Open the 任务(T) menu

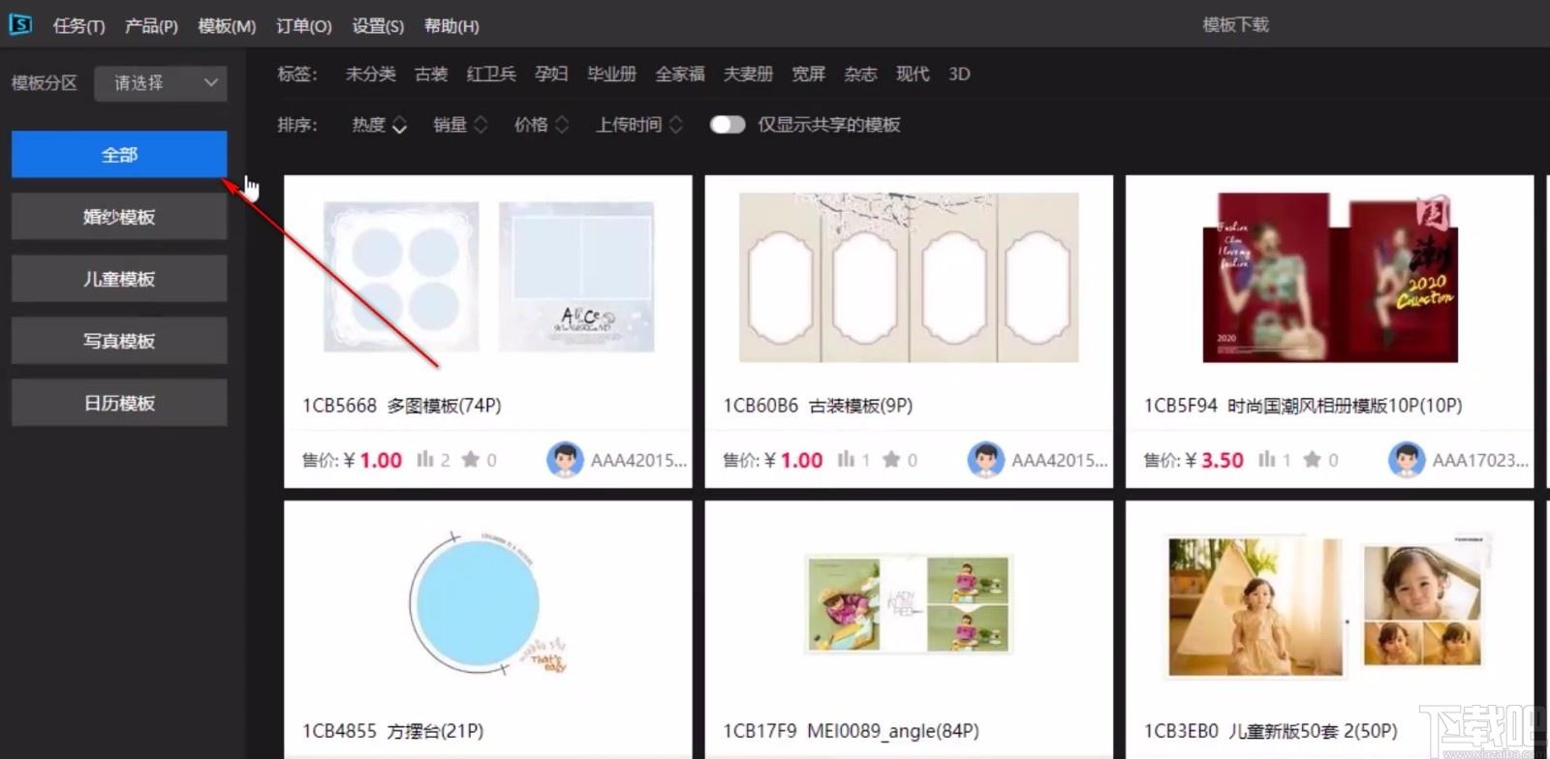[78, 26]
